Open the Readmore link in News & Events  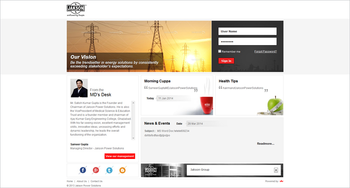tap(266, 144)
